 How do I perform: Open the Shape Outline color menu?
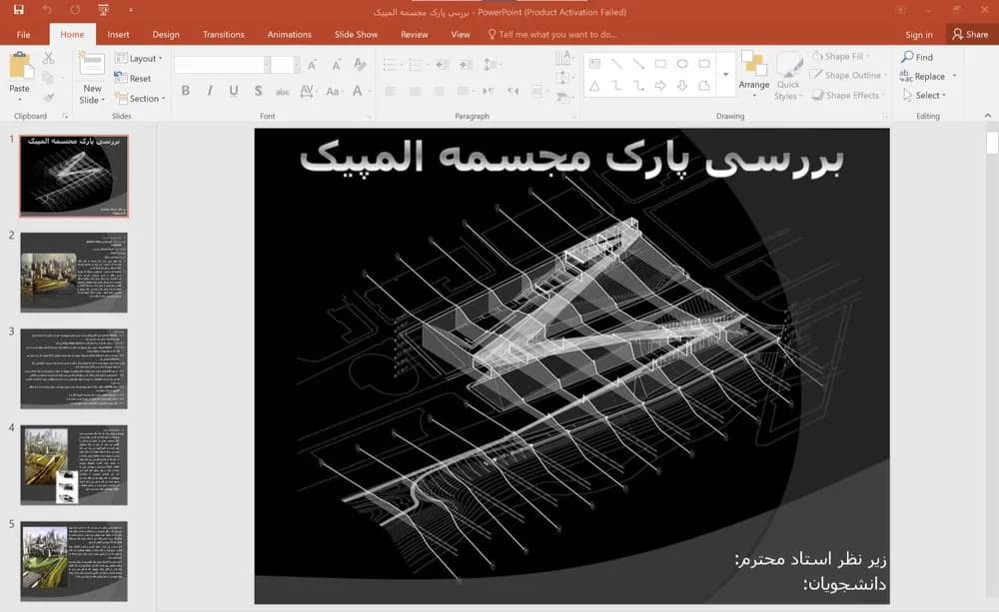[848, 75]
